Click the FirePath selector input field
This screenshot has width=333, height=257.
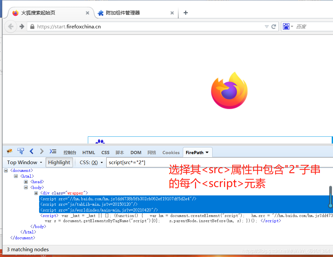[220, 163]
